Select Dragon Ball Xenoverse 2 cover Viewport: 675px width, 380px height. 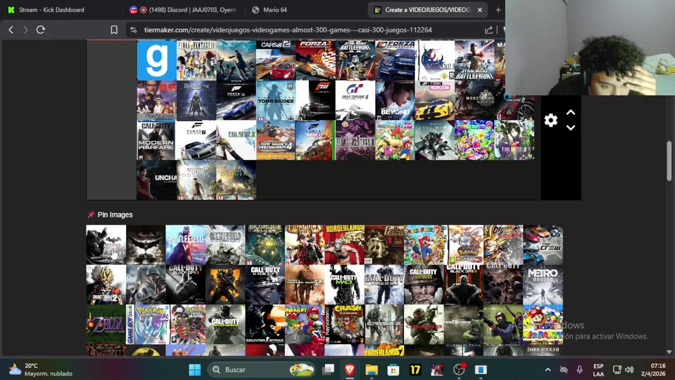pos(106,285)
